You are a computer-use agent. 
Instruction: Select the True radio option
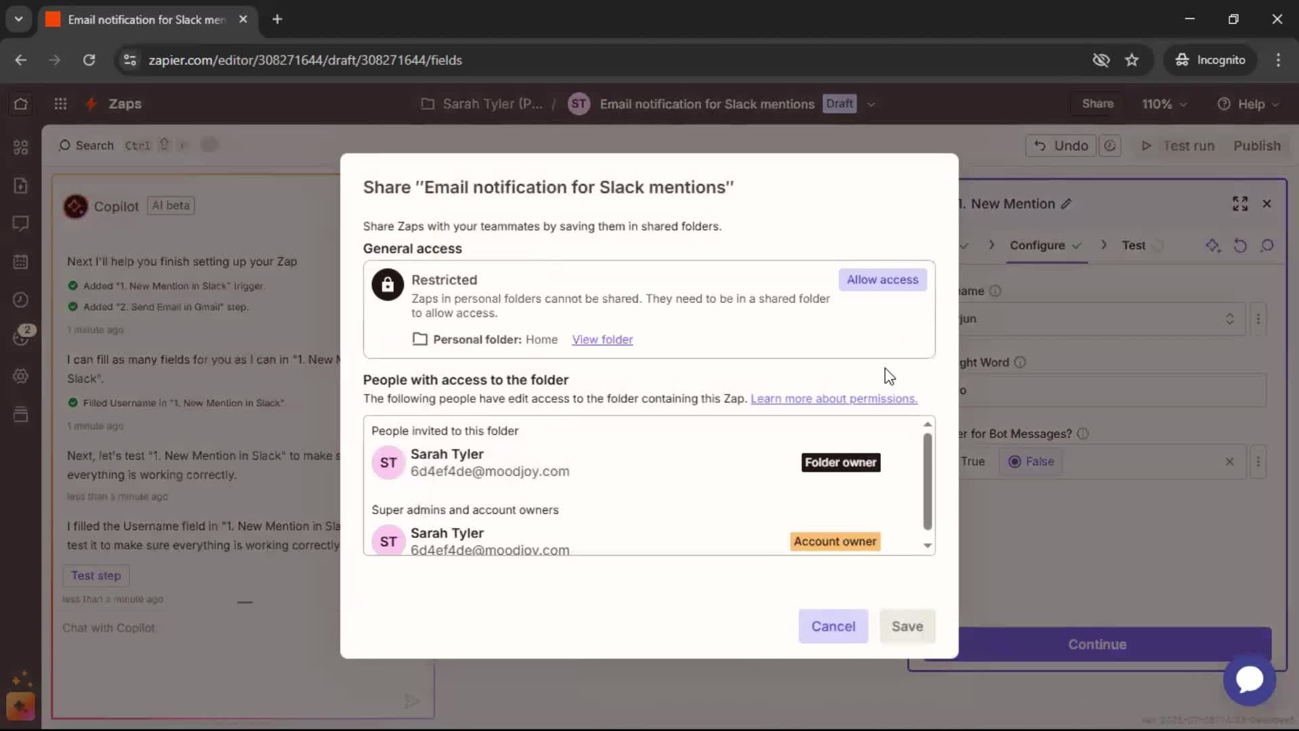pos(972,462)
